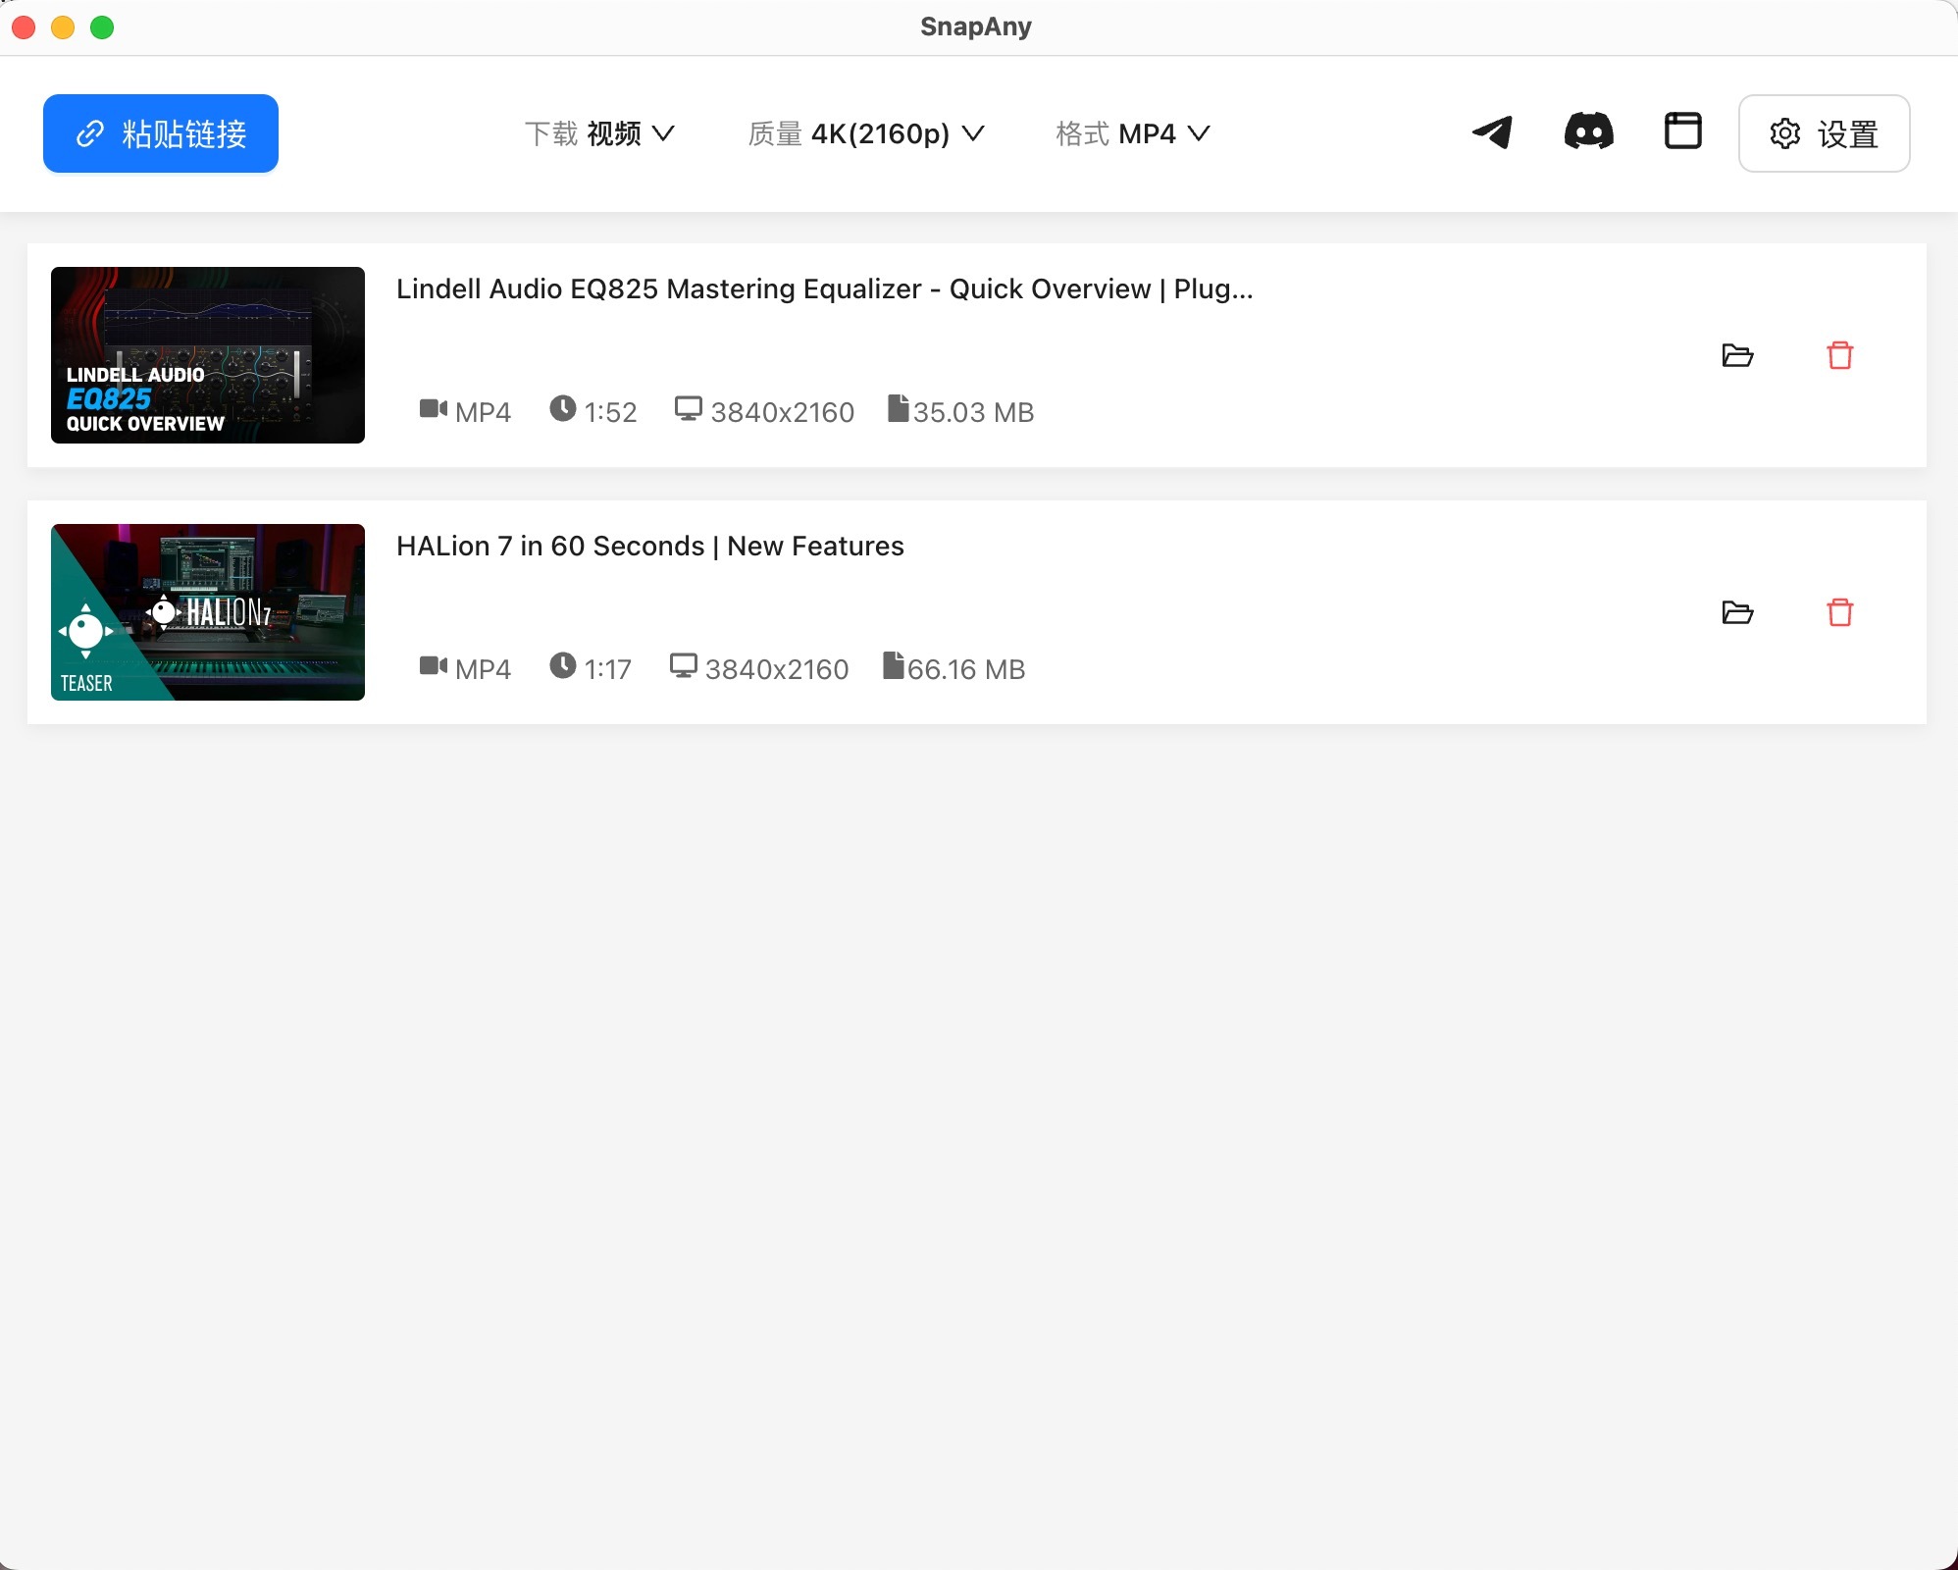Click 3840x2160 resolution of HALion video
The image size is (1958, 1570).
point(777,669)
